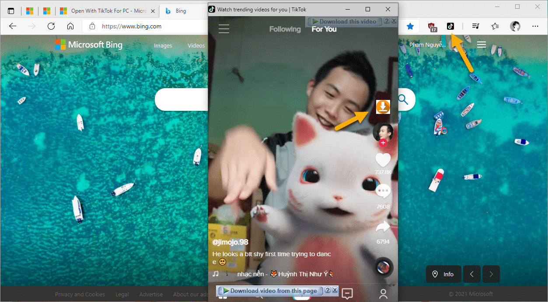Open Legal footer link

(x=122, y=294)
